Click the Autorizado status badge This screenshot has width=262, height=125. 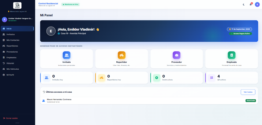(251, 101)
